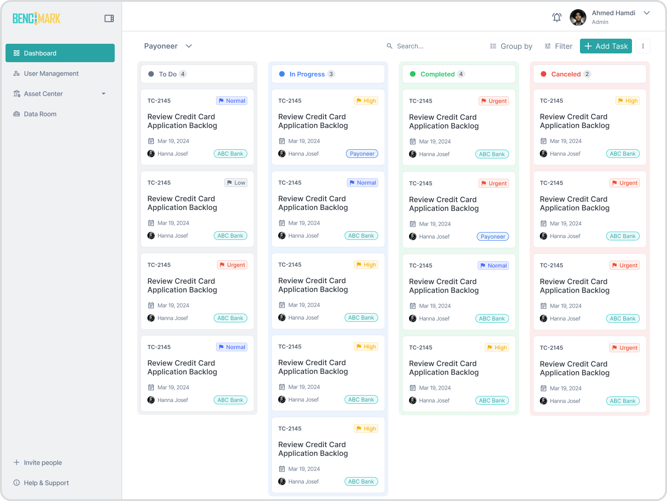Click the blue In Progress status dot
Image resolution: width=667 pixels, height=501 pixels.
pyautogui.click(x=282, y=74)
